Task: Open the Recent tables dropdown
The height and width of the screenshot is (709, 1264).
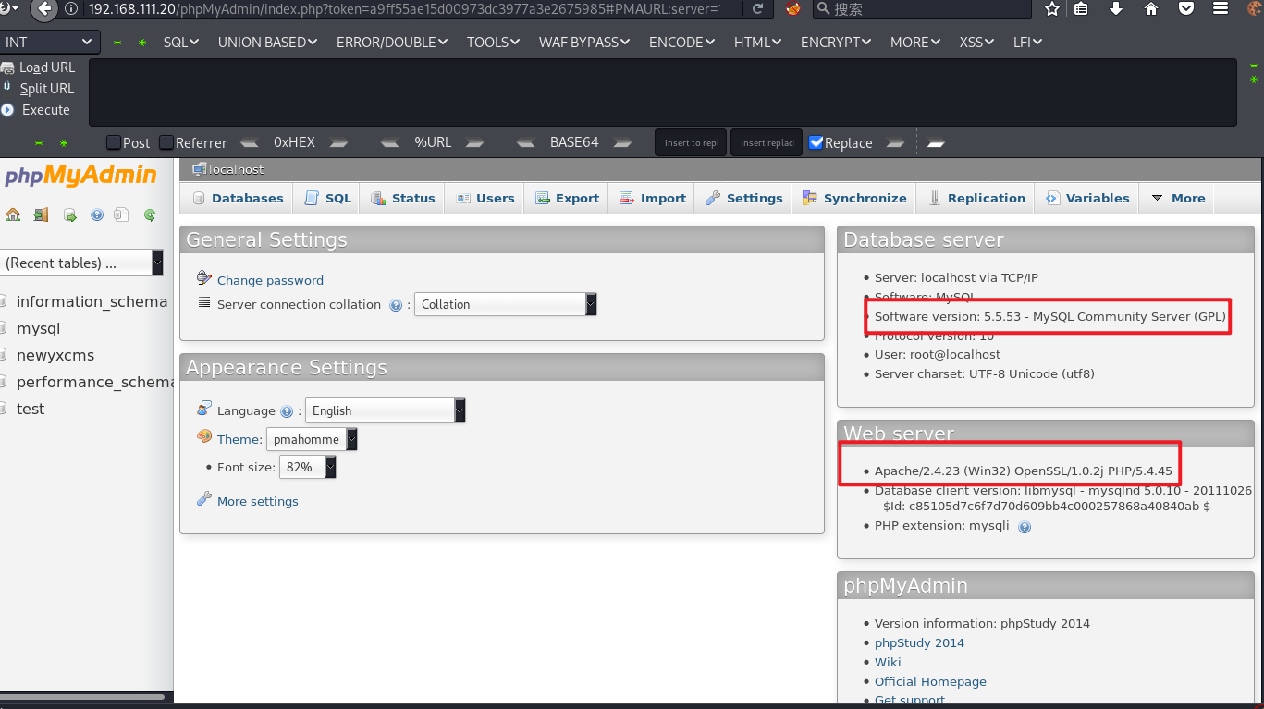Action: 81,263
